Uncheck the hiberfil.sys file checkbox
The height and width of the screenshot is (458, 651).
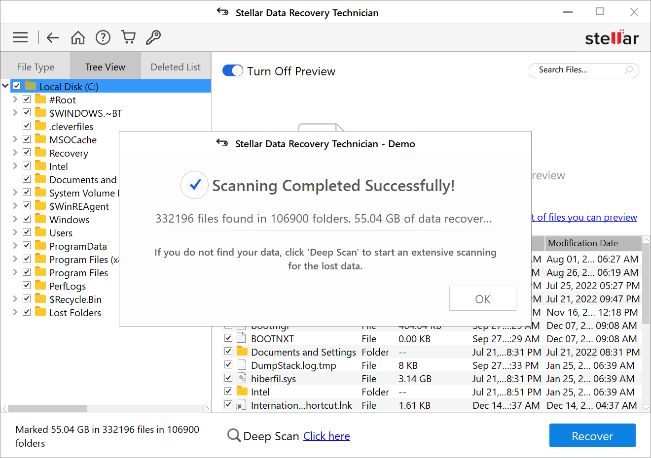click(228, 378)
